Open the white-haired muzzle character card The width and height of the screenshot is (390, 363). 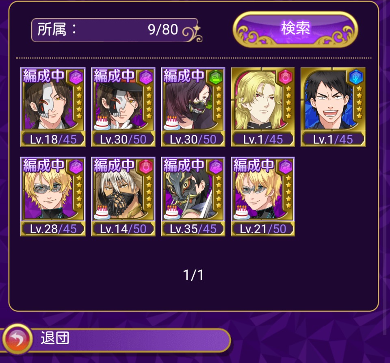[x=123, y=197]
